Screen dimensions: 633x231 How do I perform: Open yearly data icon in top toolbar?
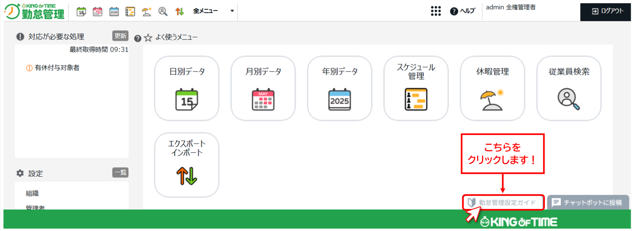coord(114,11)
